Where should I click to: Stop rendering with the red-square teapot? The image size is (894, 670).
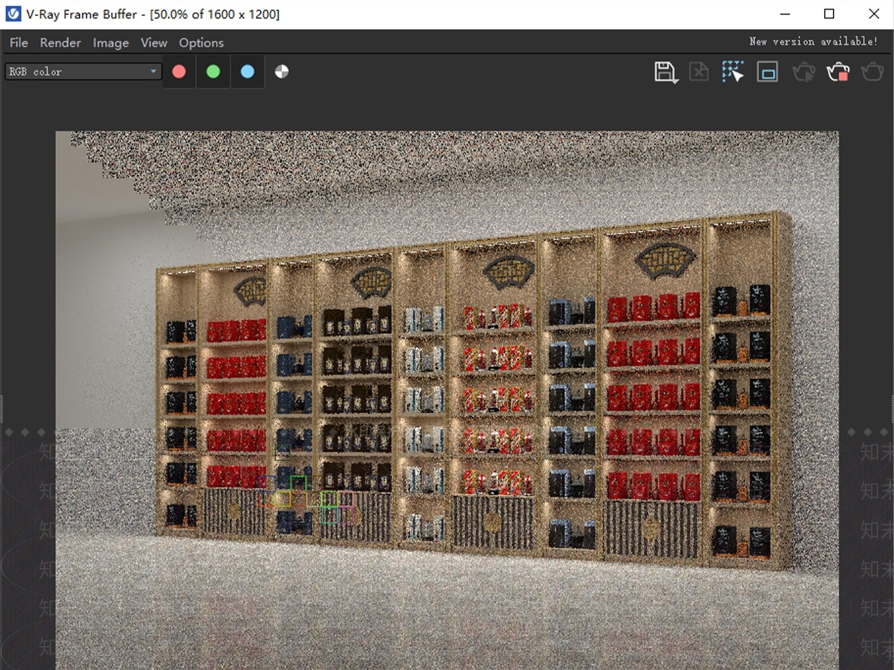click(838, 72)
